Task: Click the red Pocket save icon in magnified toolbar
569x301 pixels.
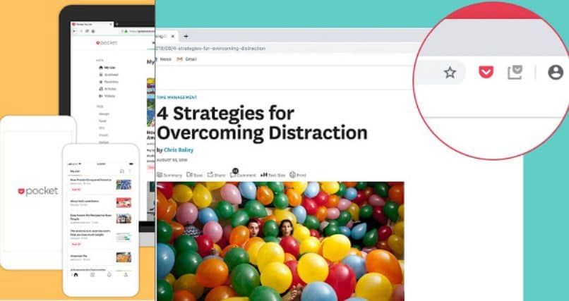Action: coord(486,73)
